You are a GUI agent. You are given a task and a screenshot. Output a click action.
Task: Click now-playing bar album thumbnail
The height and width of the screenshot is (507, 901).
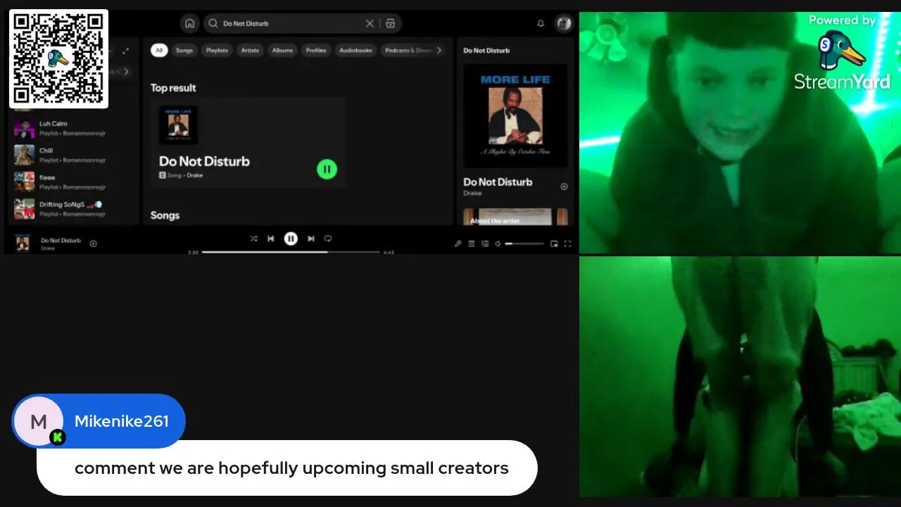pos(23,244)
